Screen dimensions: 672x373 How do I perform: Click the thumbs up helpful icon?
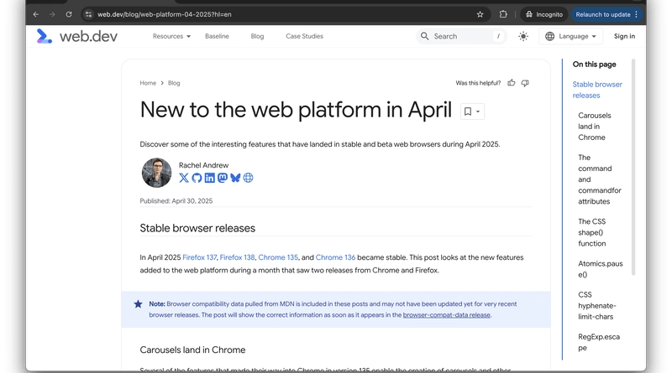point(512,83)
